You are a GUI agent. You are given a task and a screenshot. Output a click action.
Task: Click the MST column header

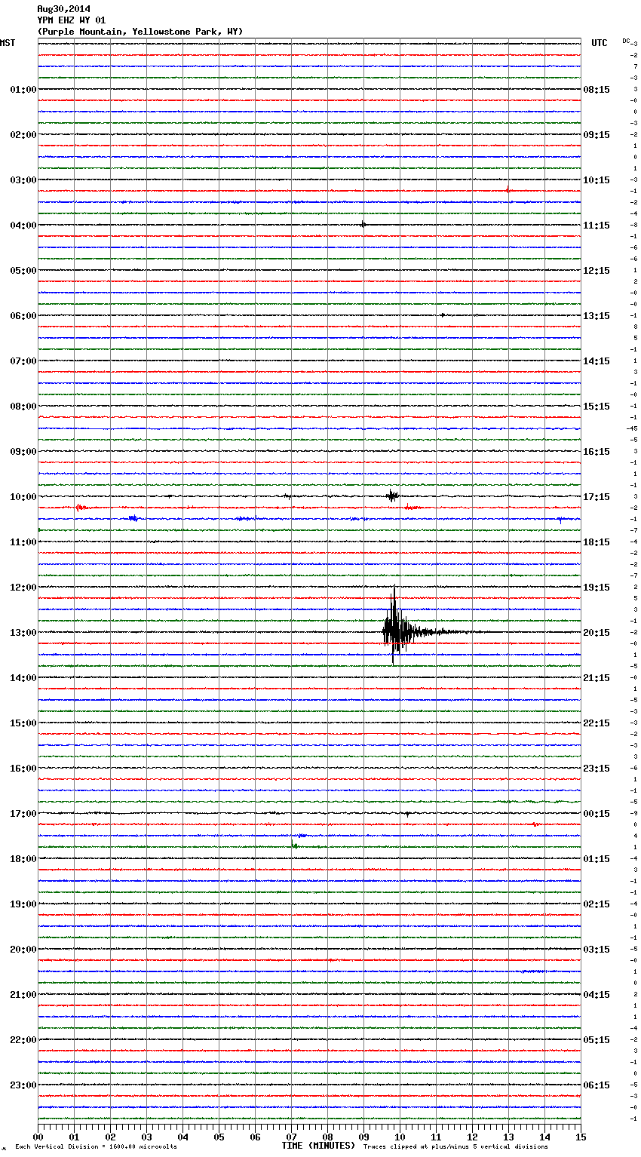pos(8,43)
